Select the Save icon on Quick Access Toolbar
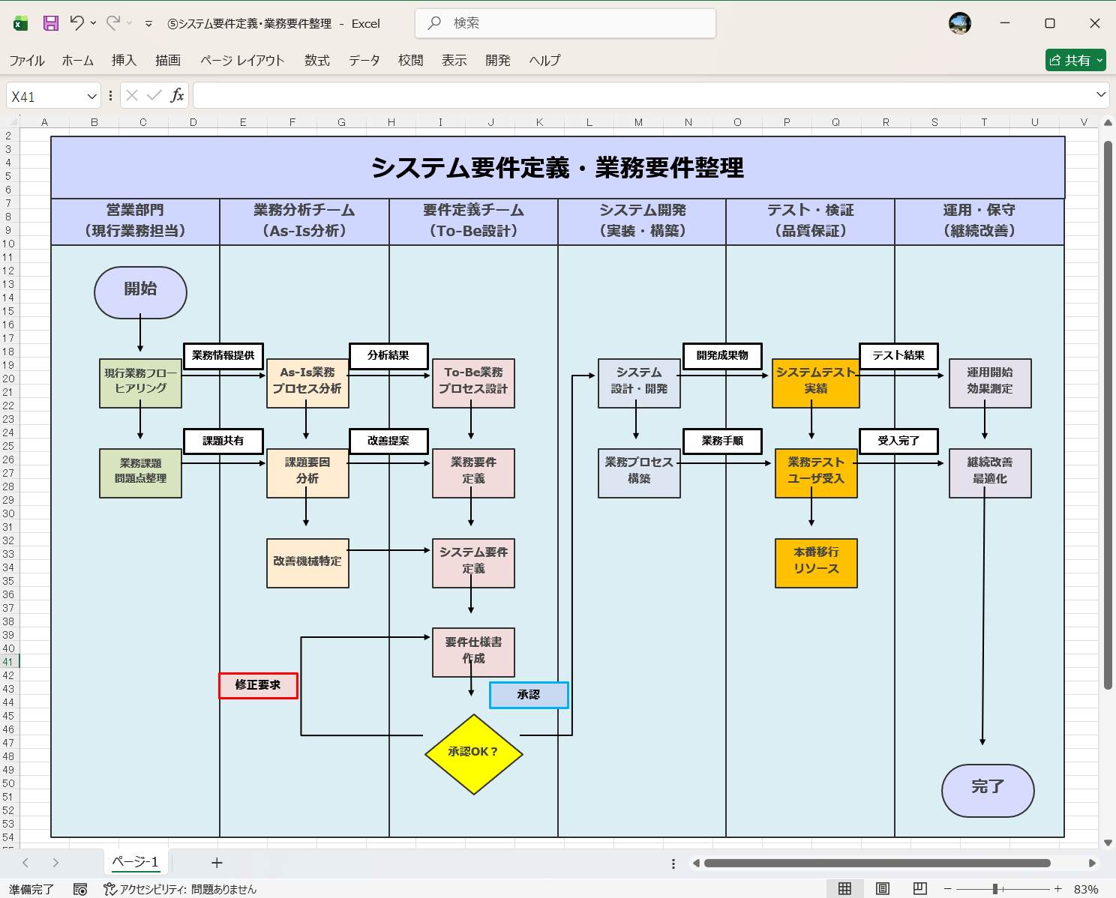Image resolution: width=1116 pixels, height=898 pixels. tap(49, 23)
